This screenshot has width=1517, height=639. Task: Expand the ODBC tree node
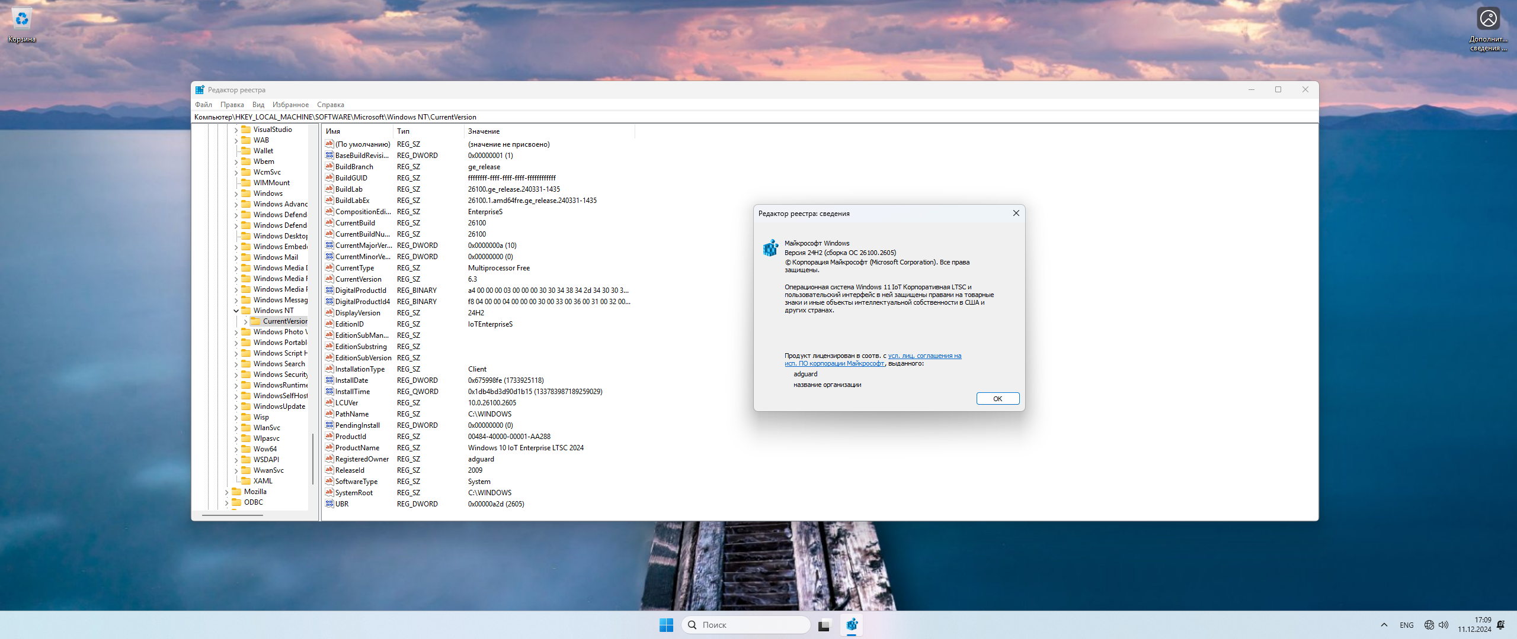click(226, 502)
